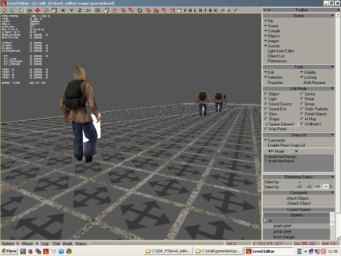Click the Spawns list scrollbar
Screen dimensions: 341x256
pyautogui.click(x=332, y=226)
